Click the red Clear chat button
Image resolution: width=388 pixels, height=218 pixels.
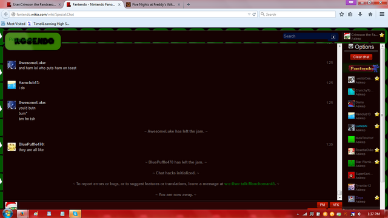(361, 57)
